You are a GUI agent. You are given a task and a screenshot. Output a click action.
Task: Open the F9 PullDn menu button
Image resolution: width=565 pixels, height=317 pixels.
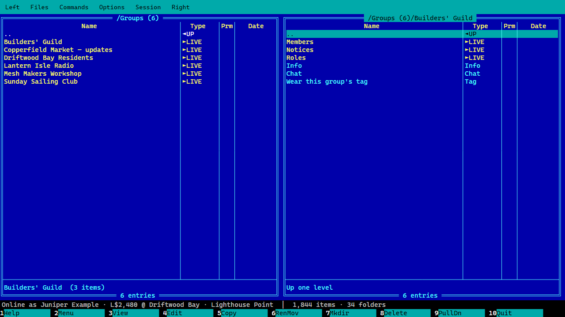(x=460, y=313)
